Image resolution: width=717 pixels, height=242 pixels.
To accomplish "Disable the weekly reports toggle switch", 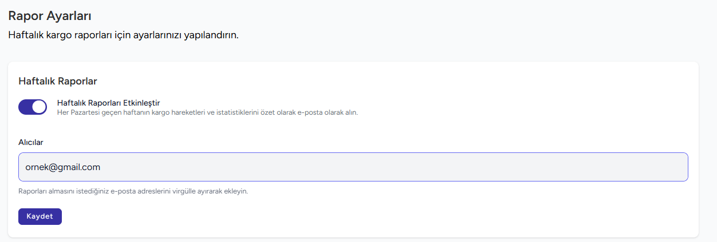I will click(33, 107).
